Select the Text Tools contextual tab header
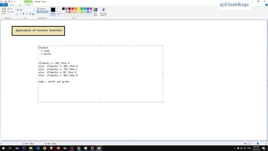The width and height of the screenshot is (268, 151). coord(28,2)
